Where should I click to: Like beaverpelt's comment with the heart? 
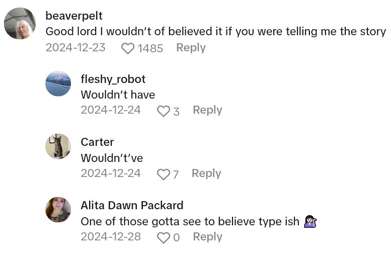coord(128,48)
